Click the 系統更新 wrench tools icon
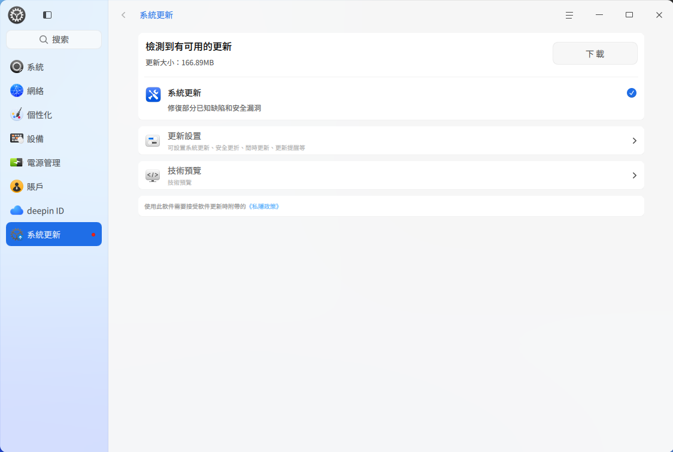The height and width of the screenshot is (452, 673). (x=153, y=95)
